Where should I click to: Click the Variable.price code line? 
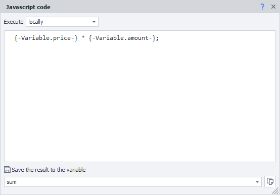86,38
